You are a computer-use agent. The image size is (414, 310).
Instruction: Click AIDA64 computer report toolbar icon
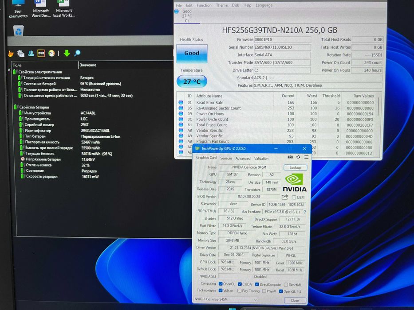(x=20, y=54)
